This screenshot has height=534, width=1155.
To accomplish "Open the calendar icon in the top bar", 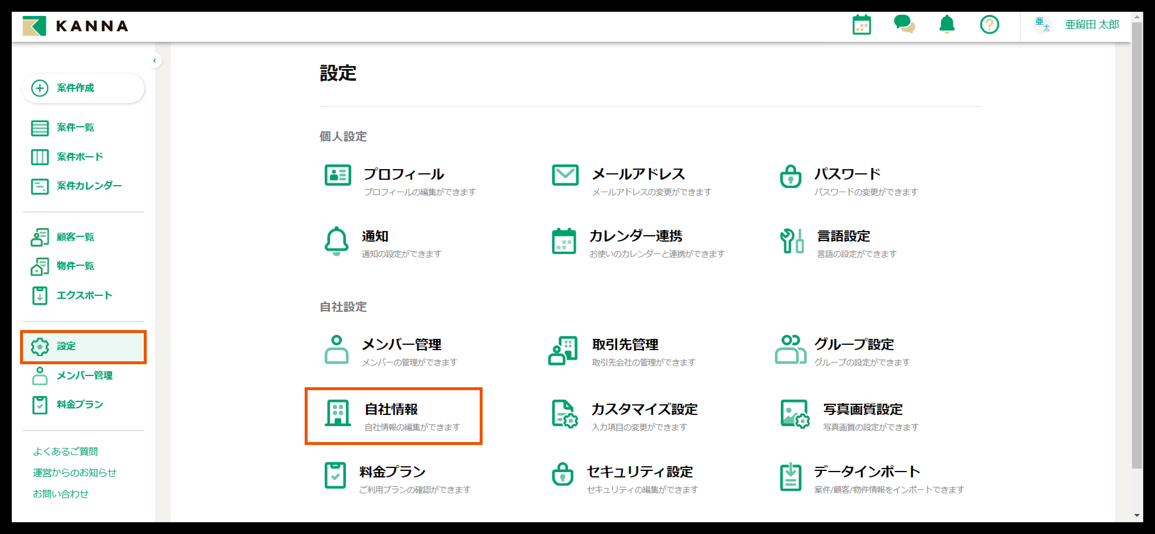I will (861, 26).
